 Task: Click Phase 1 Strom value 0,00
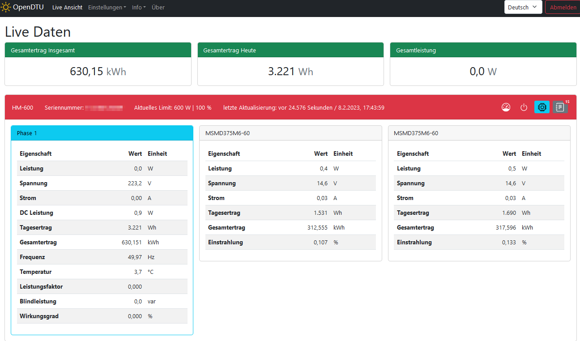pos(136,198)
